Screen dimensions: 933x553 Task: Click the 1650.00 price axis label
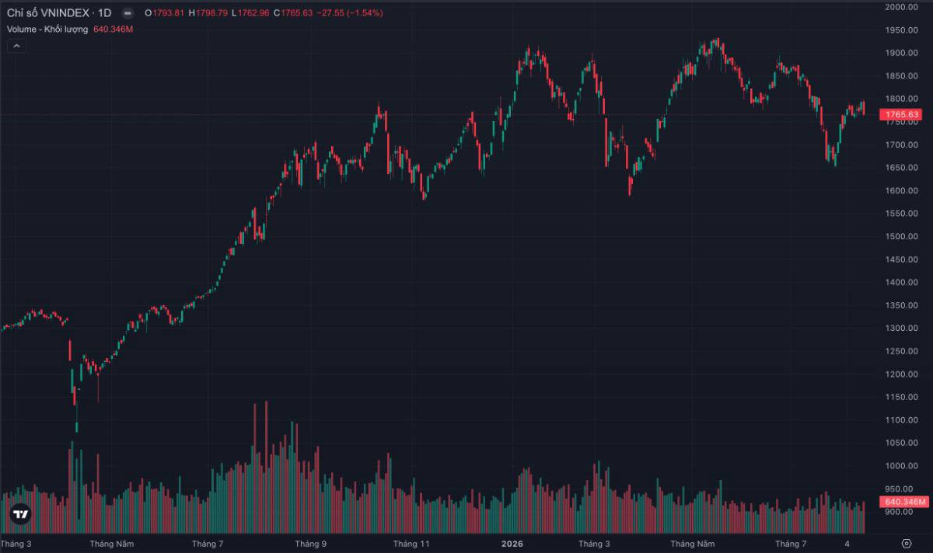[902, 168]
